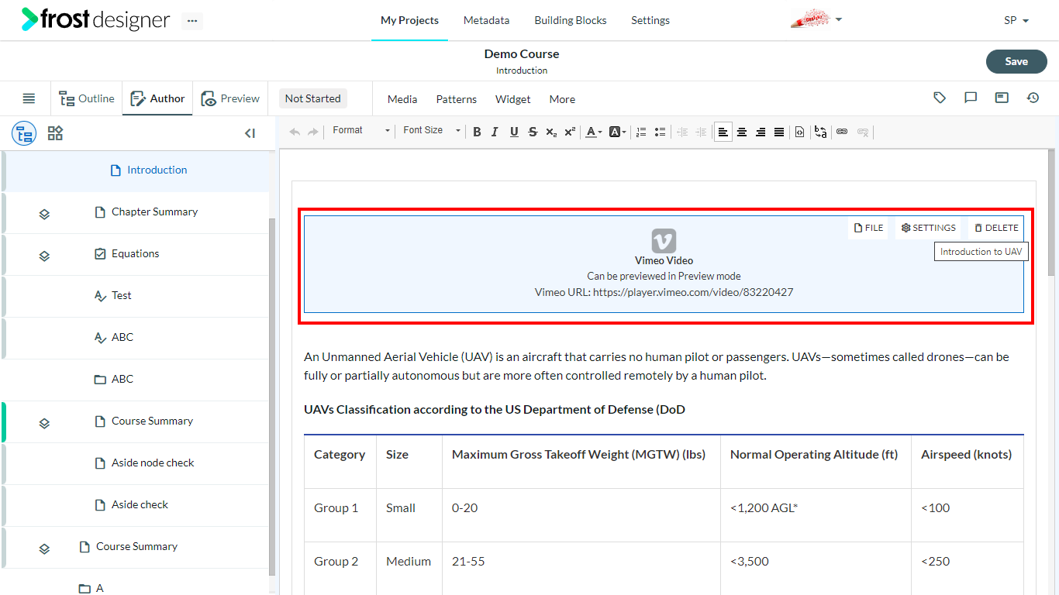The width and height of the screenshot is (1059, 595).
Task: Open the SP user account dropdown
Action: 1016,20
